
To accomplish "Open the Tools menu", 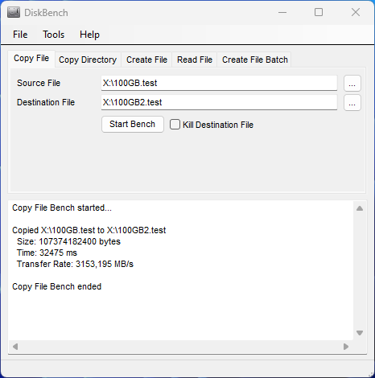I will click(x=54, y=35).
